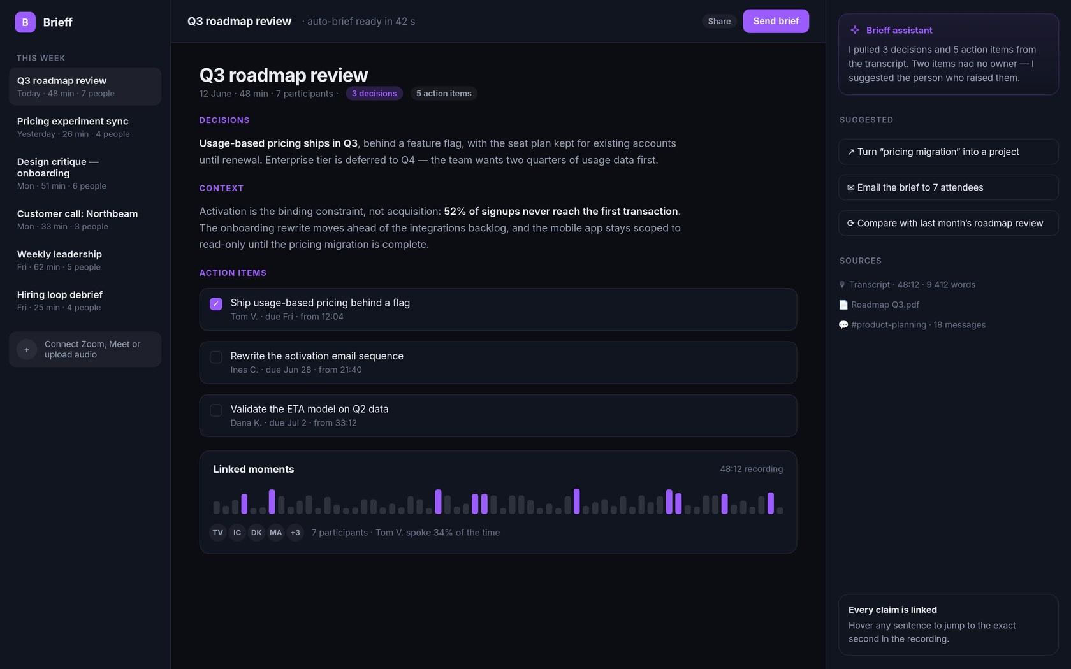Select the MA participant avatar
Image resolution: width=1071 pixels, height=669 pixels.
[x=275, y=533]
